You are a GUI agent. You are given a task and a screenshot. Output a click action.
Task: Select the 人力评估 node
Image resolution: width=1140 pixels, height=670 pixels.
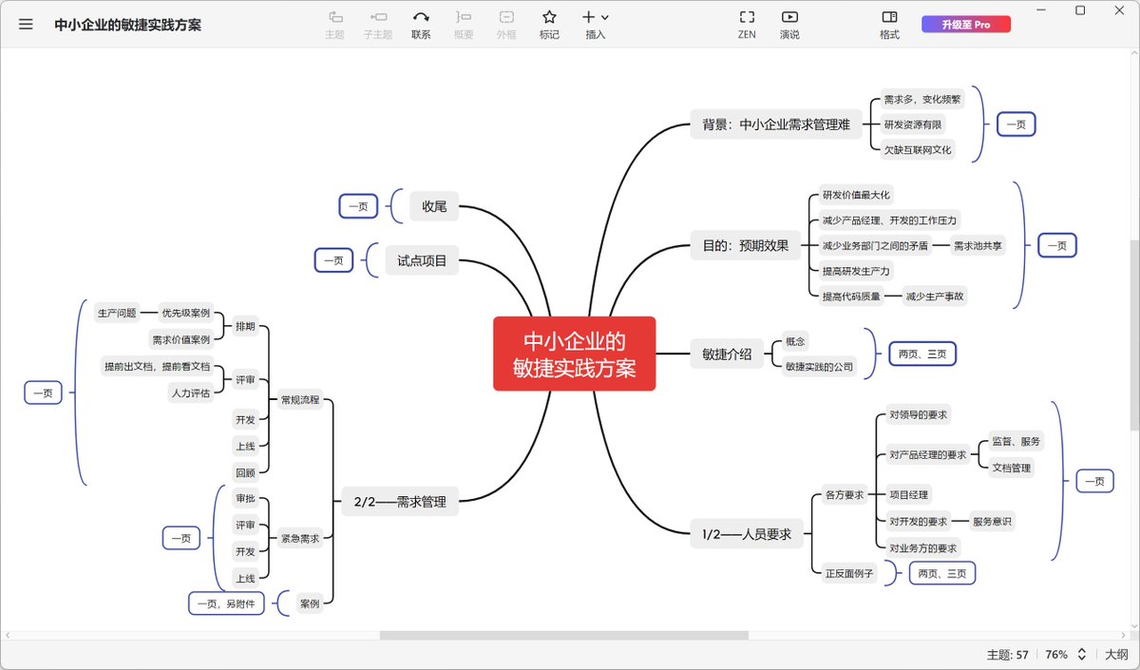tap(191, 392)
